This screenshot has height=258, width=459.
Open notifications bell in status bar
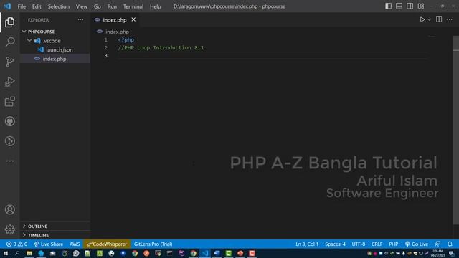[450, 244]
